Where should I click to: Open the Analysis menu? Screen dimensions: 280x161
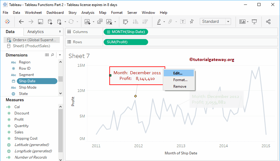click(88, 13)
